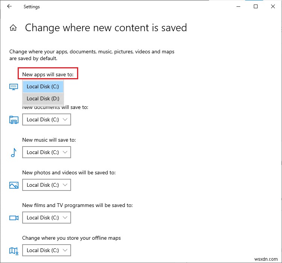This screenshot has width=282, height=263.
Task: Click the page heading text
Action: 106,28
